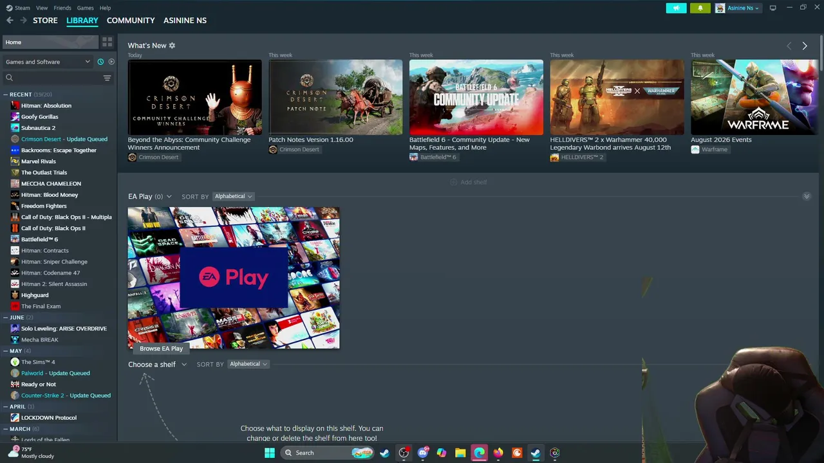Switch to the COMMUNITY tab
824x463 pixels.
click(131, 21)
